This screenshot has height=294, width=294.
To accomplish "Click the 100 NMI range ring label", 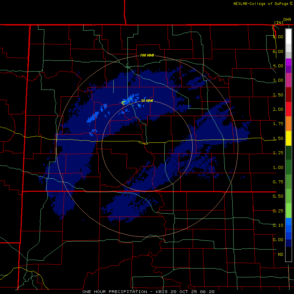I will coord(147,55).
